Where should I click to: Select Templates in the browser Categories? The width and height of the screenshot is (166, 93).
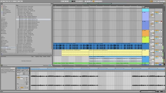click(4, 34)
